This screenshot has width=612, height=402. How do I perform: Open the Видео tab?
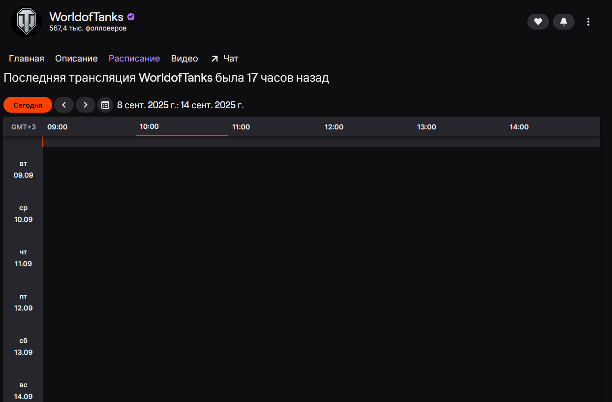coord(184,59)
